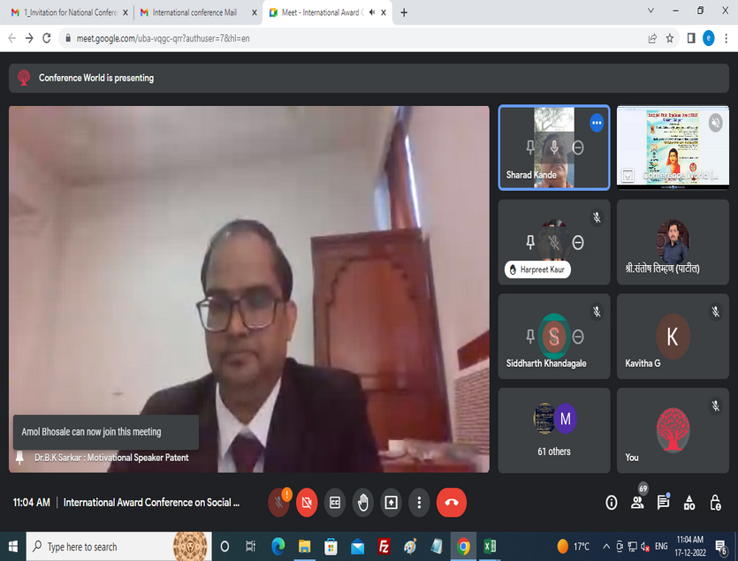738x561 pixels.
Task: Open more options in Meet controls
Action: pyautogui.click(x=419, y=503)
